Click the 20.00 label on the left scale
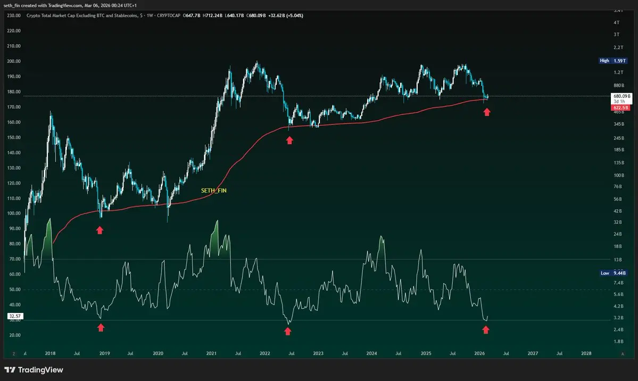The height and width of the screenshot is (381, 638). coord(15,335)
